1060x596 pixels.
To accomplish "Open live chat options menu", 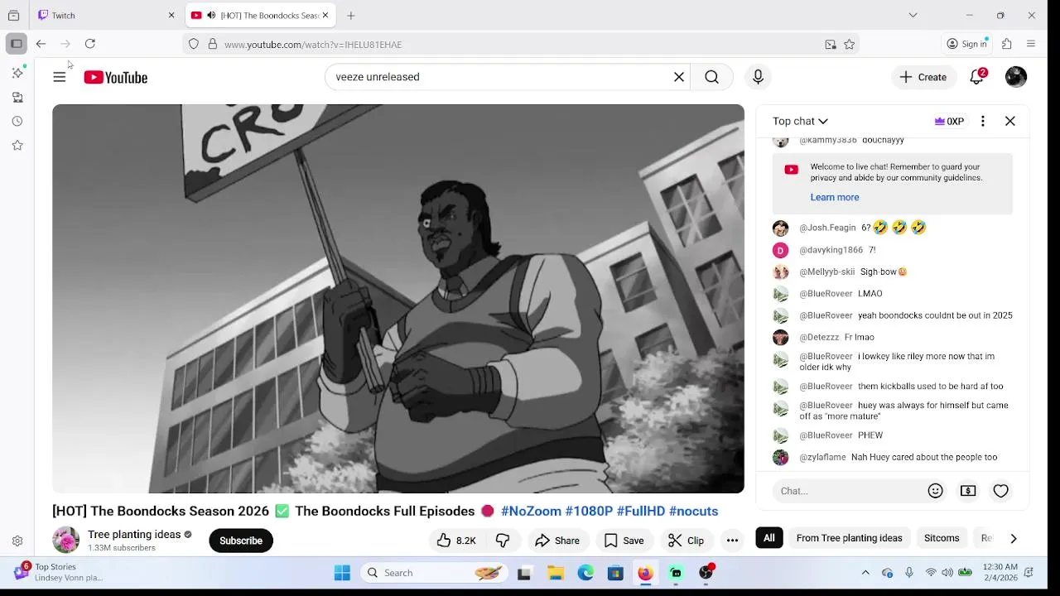I will click(x=983, y=121).
